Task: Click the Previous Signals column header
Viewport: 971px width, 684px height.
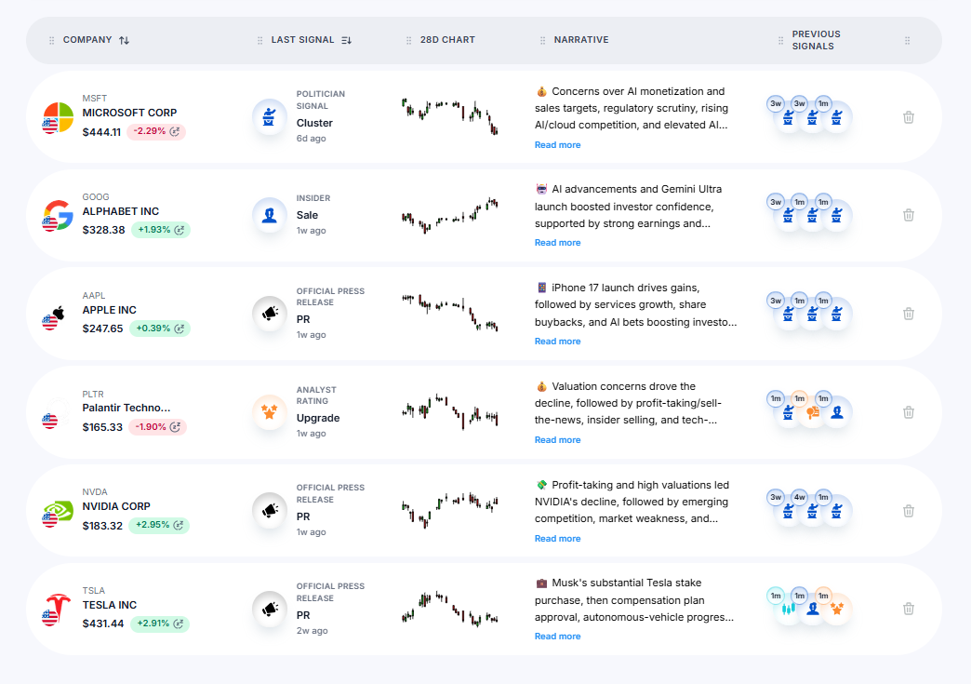Action: click(x=816, y=40)
